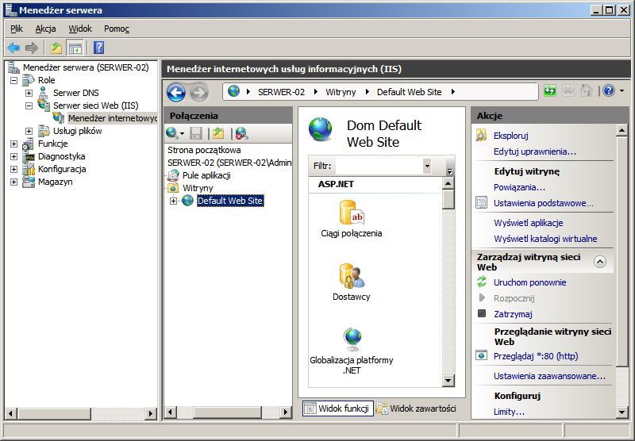The image size is (635, 441).
Task: Collapse Zarządzaj witryną sieci Web section chevron
Action: click(x=600, y=262)
